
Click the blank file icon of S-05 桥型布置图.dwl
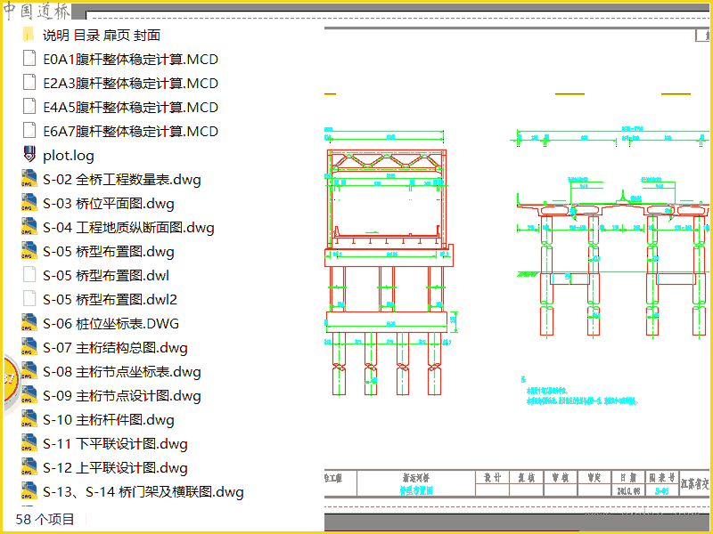pyautogui.click(x=29, y=276)
